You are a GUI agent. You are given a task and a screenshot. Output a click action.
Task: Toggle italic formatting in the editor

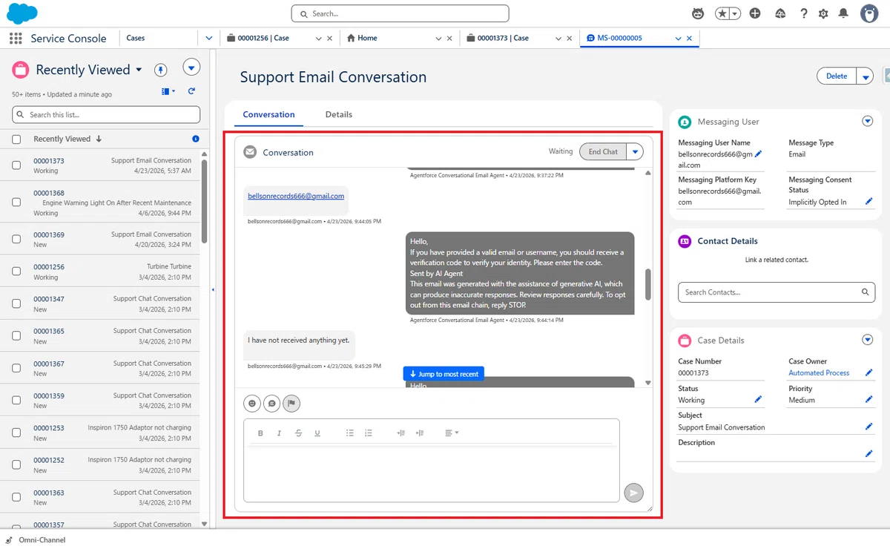tap(279, 433)
